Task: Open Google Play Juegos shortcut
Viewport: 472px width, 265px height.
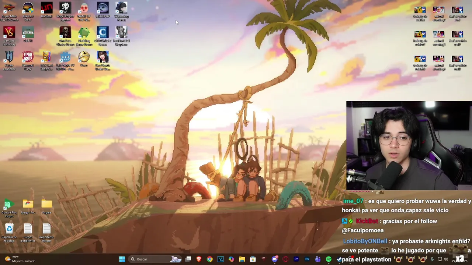Action: 9,208
